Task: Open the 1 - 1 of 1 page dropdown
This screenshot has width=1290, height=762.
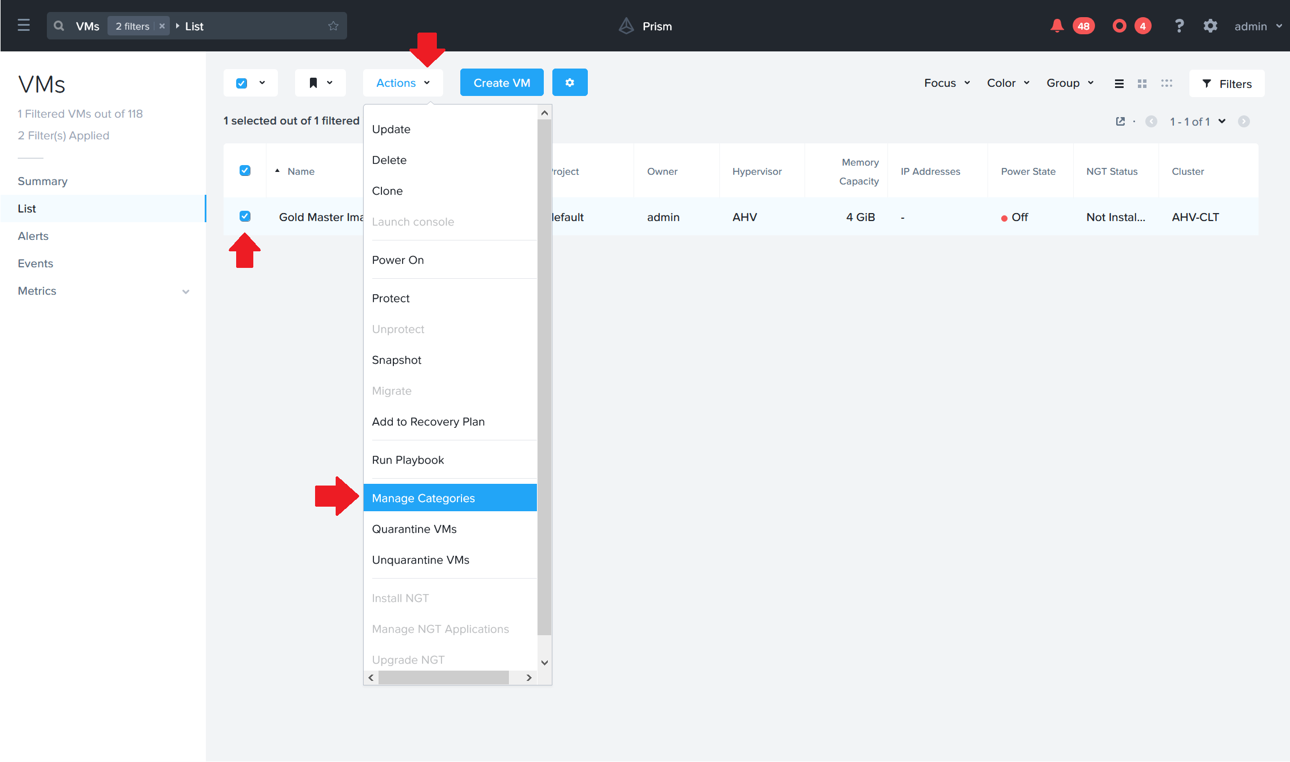Action: (1197, 122)
